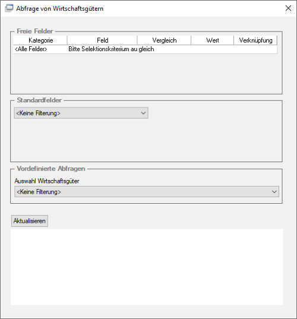Select the Wert column header
This screenshot has height=319, width=297.
tap(213, 40)
